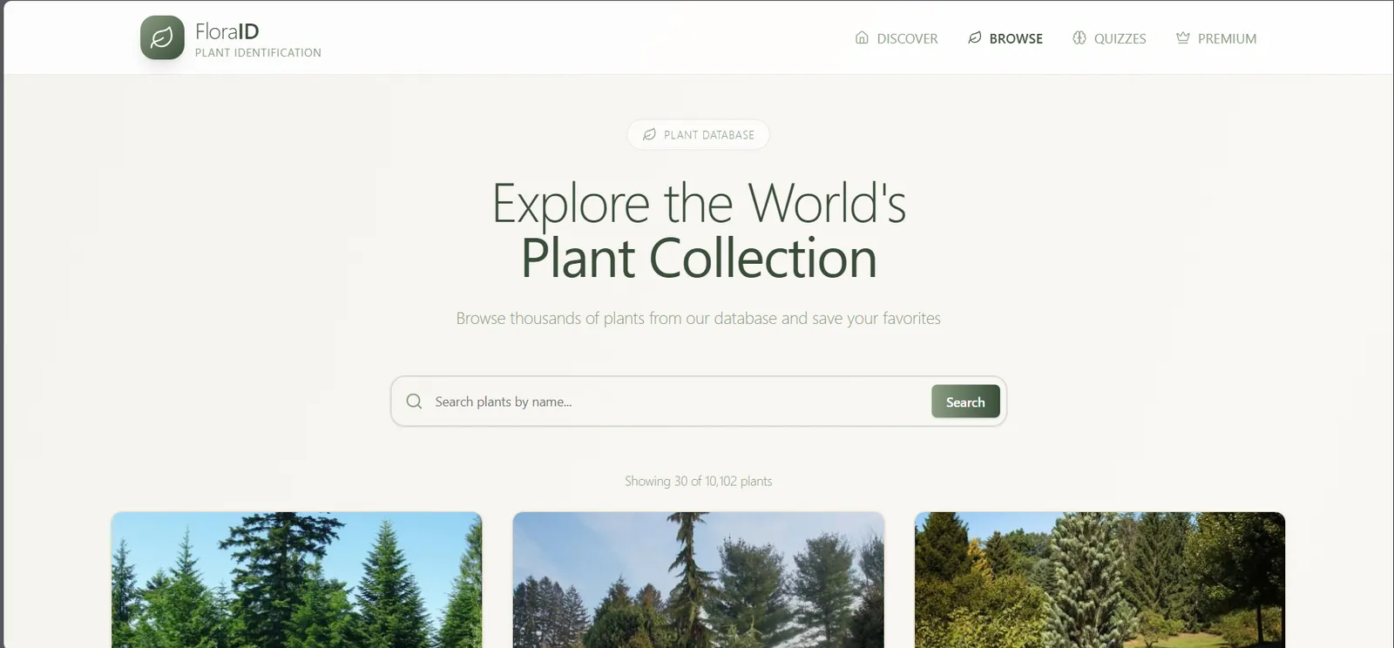Go to the QUIZZES page
Viewport: 1394px width, 648px height.
(1109, 38)
